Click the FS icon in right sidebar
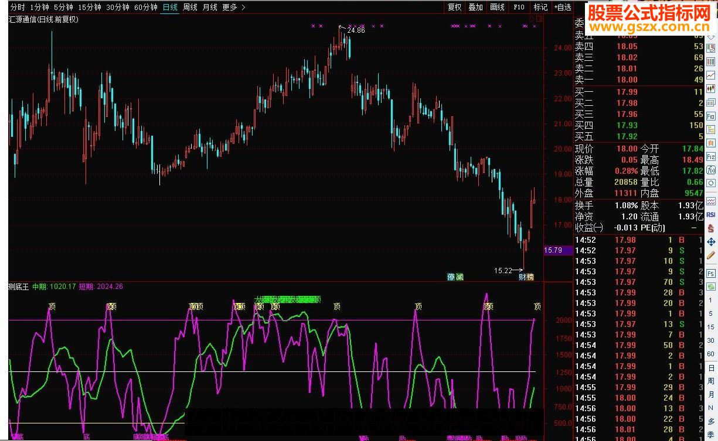 (711, 273)
